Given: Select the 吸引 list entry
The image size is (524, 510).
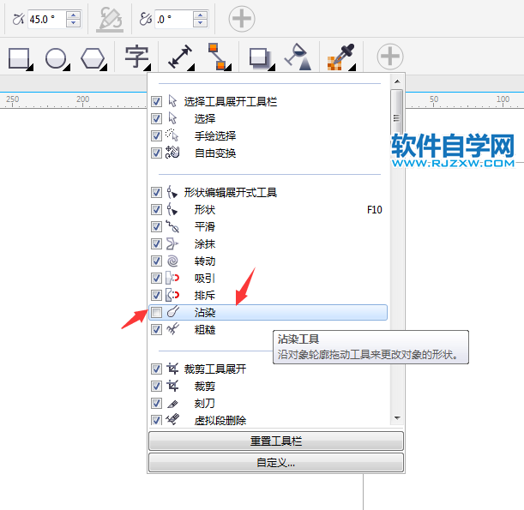Looking at the screenshot, I should pos(268,279).
